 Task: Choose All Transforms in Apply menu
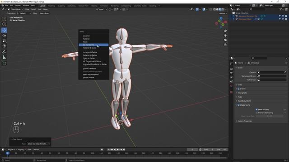(93, 45)
